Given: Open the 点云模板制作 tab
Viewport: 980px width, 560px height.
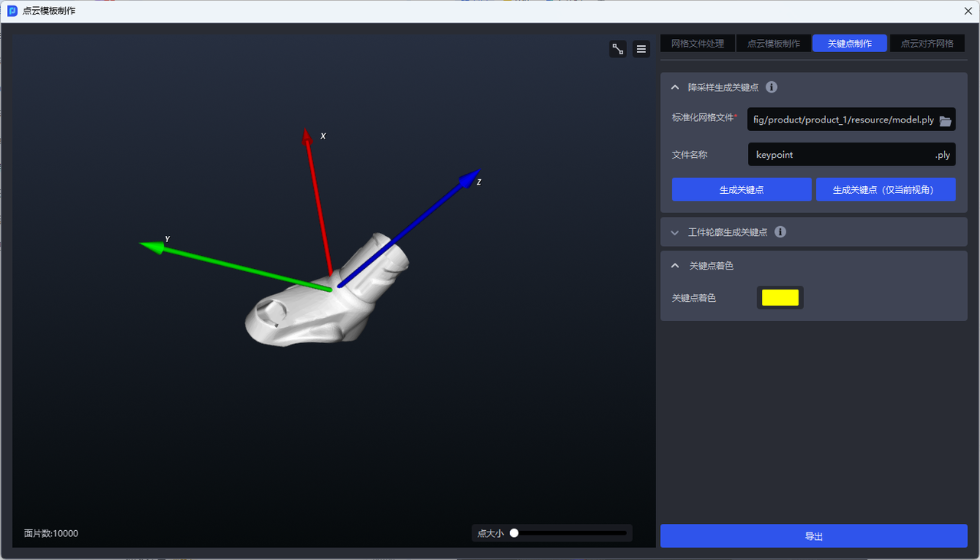Looking at the screenshot, I should 773,44.
